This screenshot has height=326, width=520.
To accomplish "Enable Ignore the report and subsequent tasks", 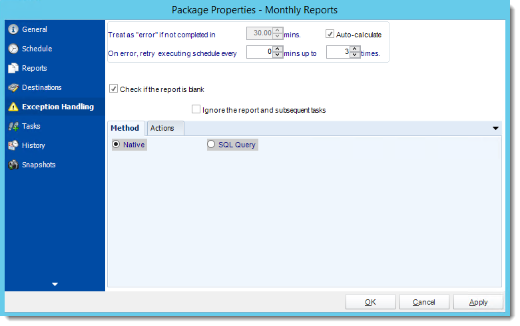I will [196, 109].
